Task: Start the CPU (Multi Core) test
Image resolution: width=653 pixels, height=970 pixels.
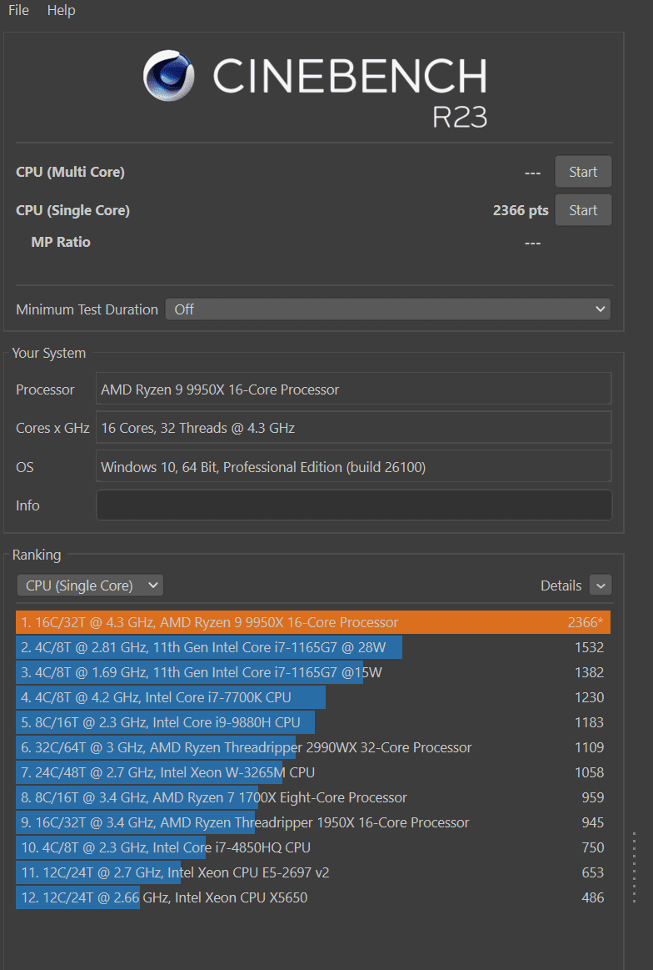Action: click(x=582, y=171)
